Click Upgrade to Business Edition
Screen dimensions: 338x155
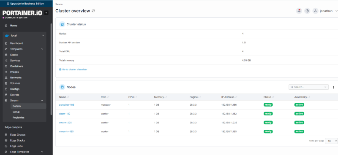tap(26, 4)
